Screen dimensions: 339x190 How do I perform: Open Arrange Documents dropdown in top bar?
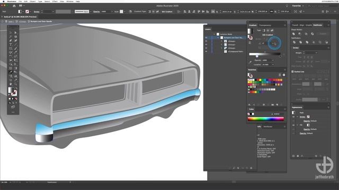tap(21, 6)
